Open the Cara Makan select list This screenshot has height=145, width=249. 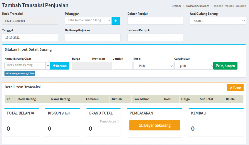[x=193, y=66]
